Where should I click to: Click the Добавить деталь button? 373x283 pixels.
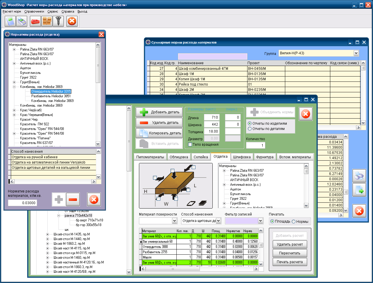(159, 112)
